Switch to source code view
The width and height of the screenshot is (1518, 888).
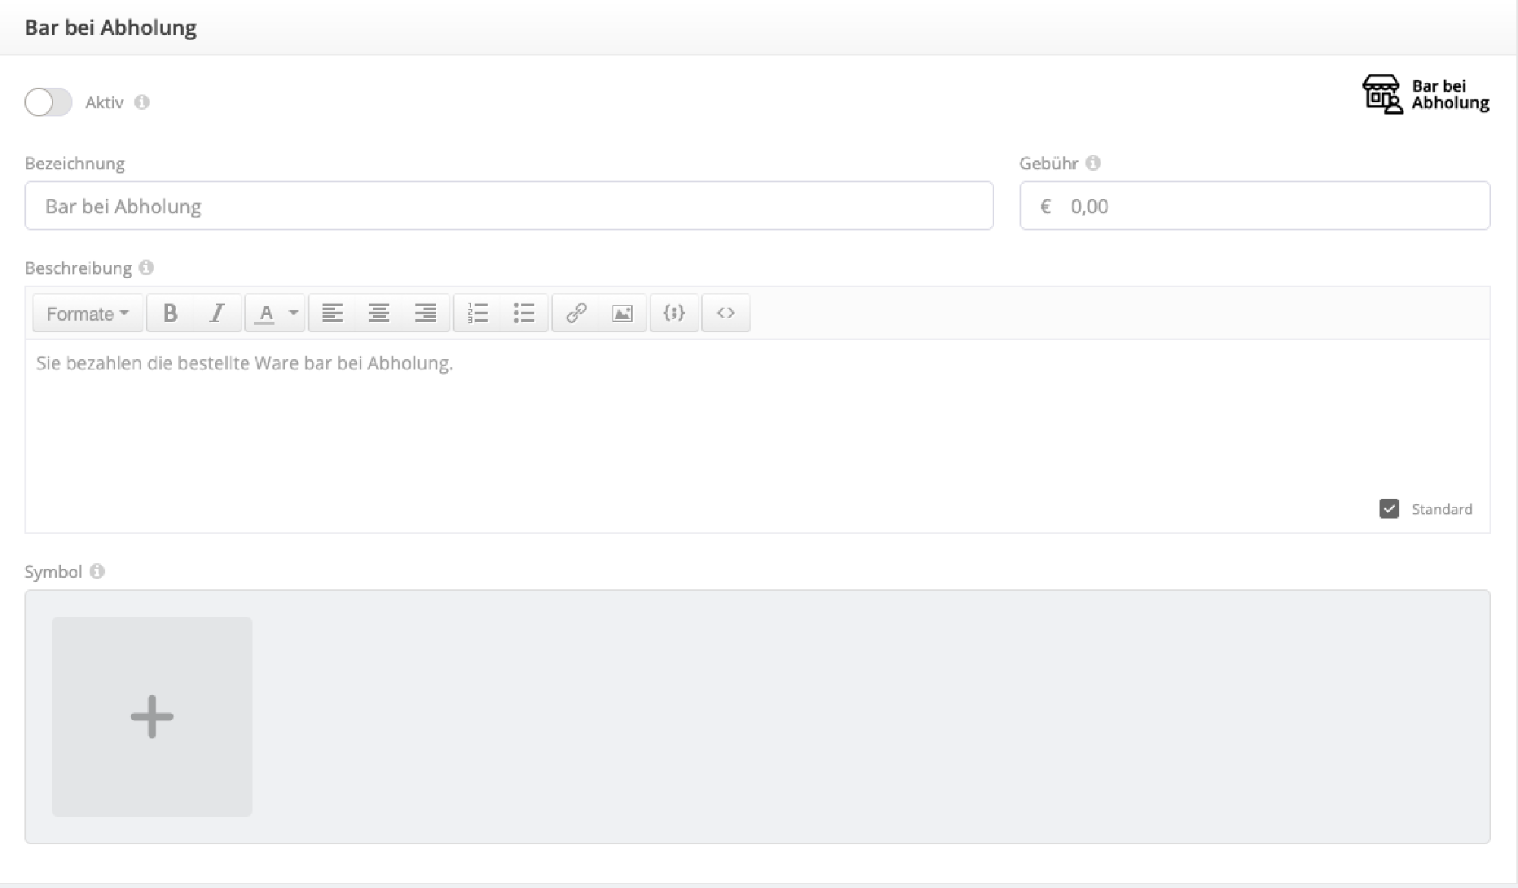(x=726, y=313)
